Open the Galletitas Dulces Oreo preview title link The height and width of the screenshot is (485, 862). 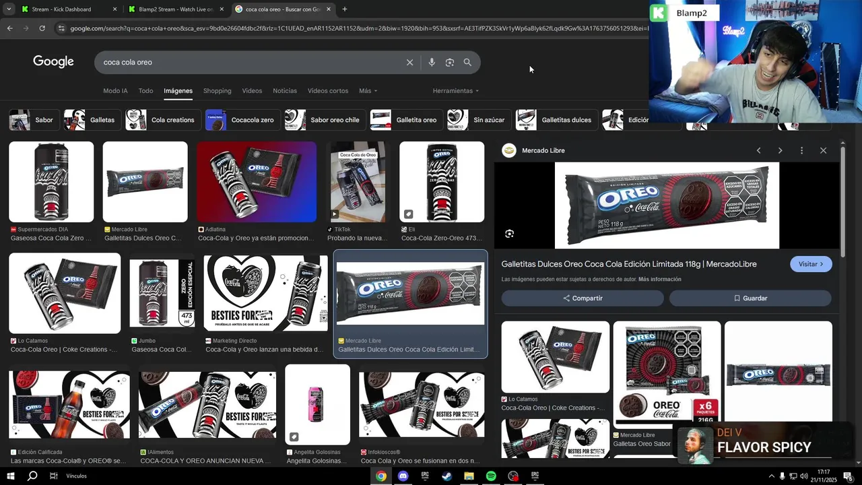[x=629, y=264]
